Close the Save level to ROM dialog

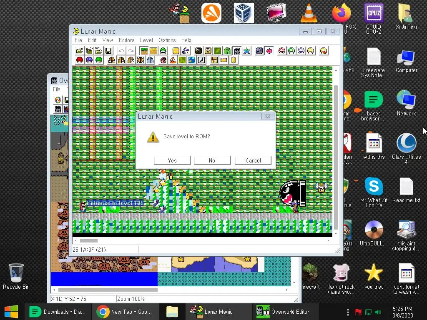point(268,117)
